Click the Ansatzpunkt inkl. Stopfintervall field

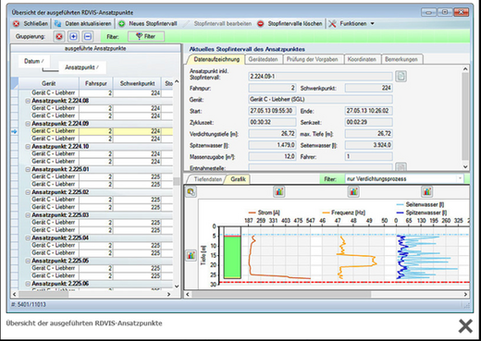pyautogui.click(x=320, y=77)
